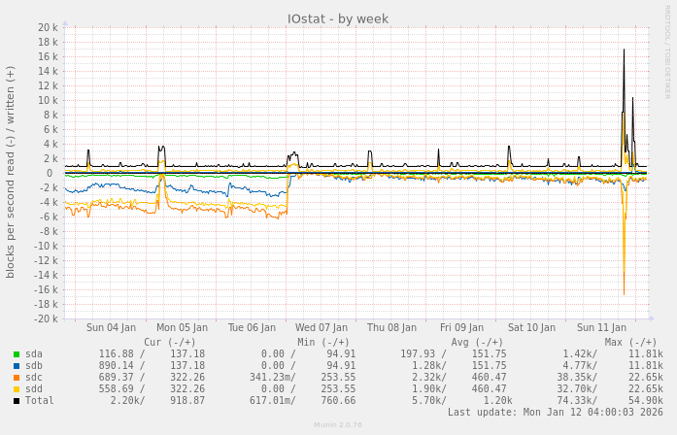The height and width of the screenshot is (435, 677).
Task: Select the Fri 09 Jan date label
Action: coord(461,328)
